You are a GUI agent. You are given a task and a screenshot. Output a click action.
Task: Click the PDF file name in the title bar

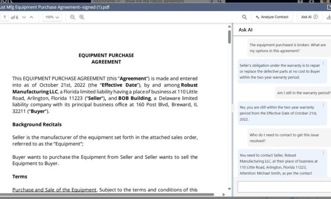[x=55, y=7]
